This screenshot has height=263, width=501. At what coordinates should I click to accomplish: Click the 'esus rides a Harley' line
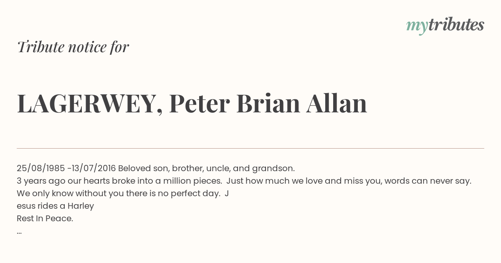[55, 206]
